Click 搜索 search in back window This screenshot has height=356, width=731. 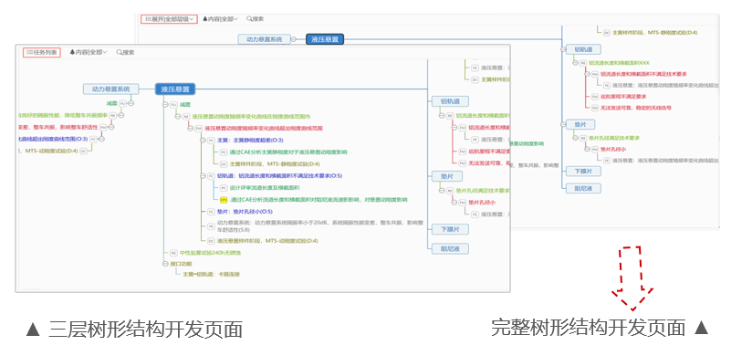pyautogui.click(x=255, y=19)
